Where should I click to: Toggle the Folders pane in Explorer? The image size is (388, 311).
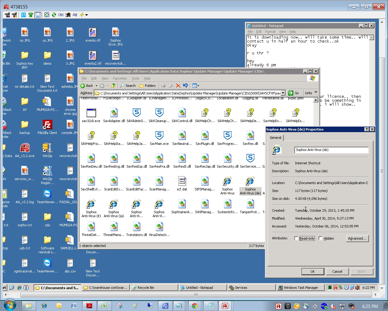147,86
